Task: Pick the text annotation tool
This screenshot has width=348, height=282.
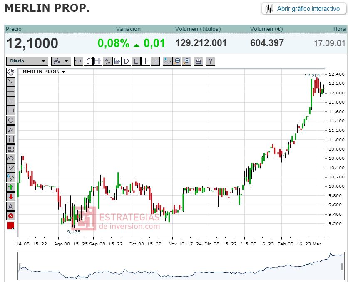Action: [11, 206]
